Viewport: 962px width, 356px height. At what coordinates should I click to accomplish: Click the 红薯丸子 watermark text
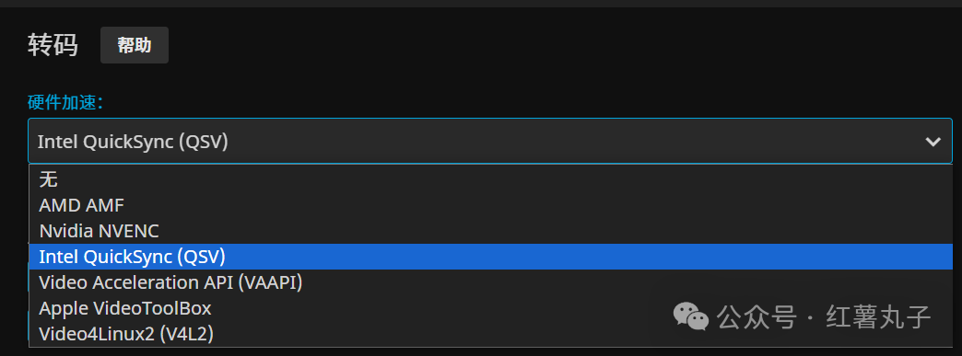coord(878,316)
